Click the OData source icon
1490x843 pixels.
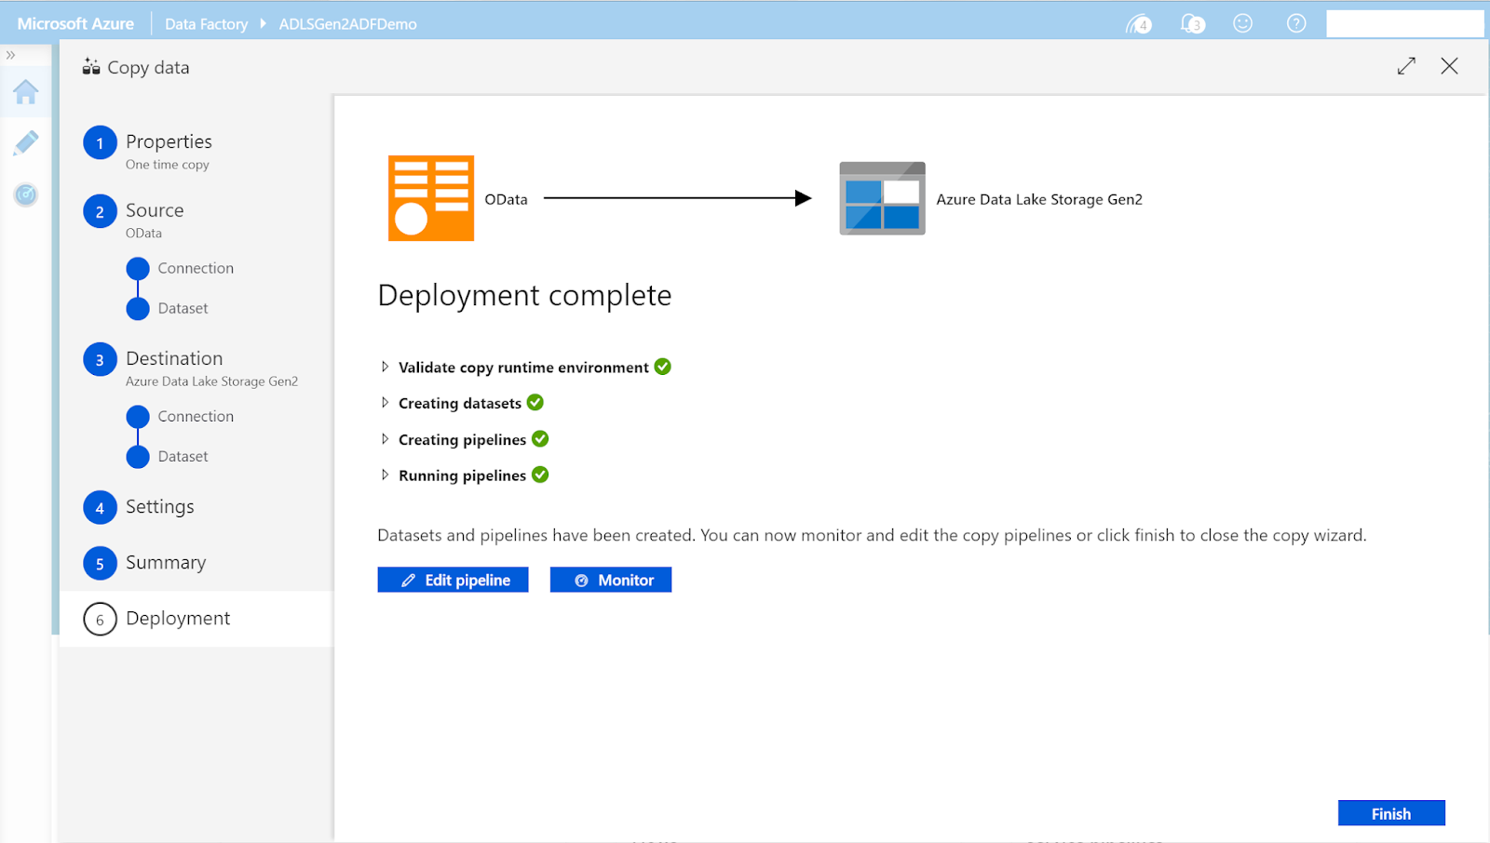coord(430,197)
